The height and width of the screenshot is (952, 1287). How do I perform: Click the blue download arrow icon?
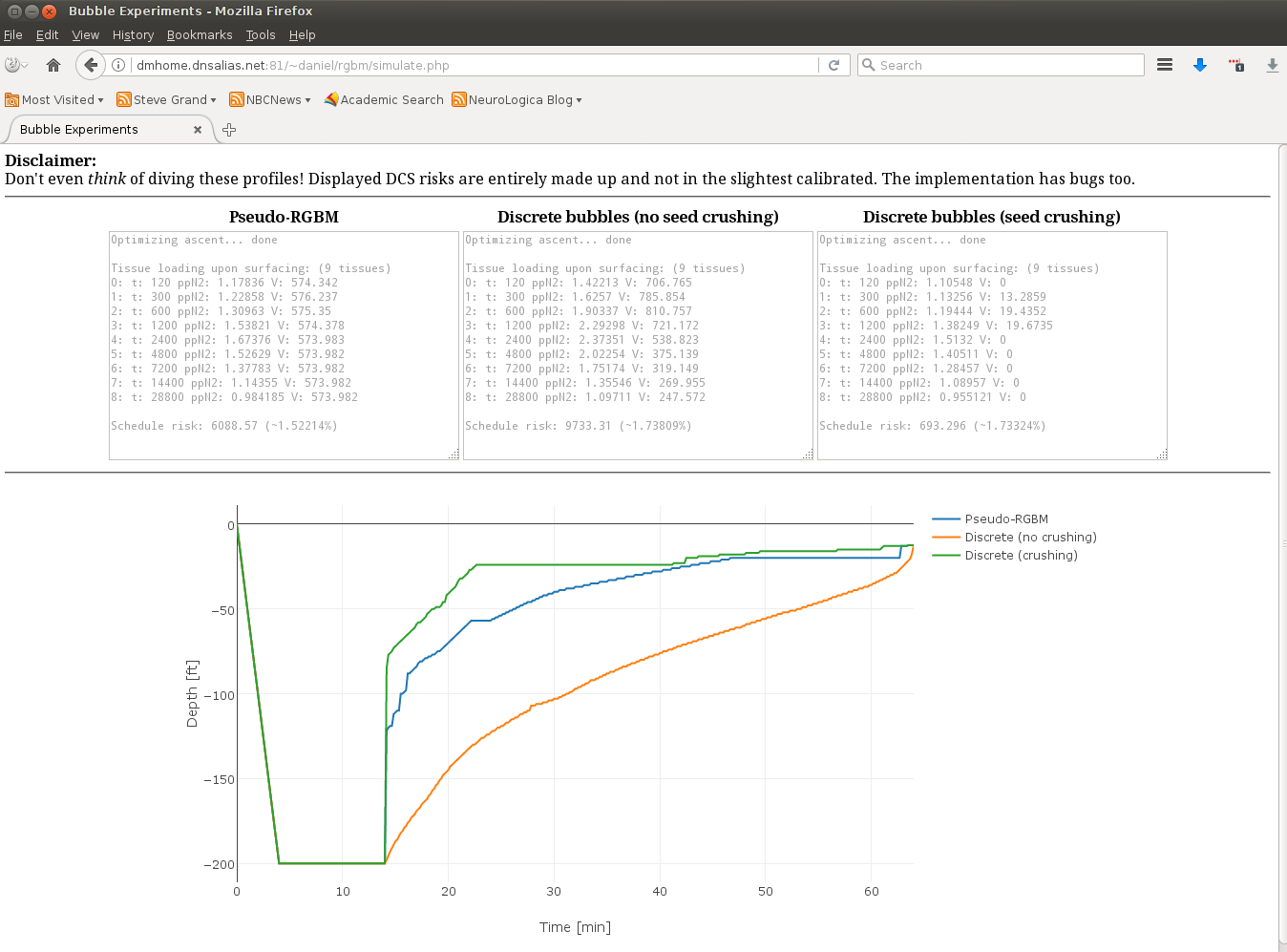point(1200,65)
